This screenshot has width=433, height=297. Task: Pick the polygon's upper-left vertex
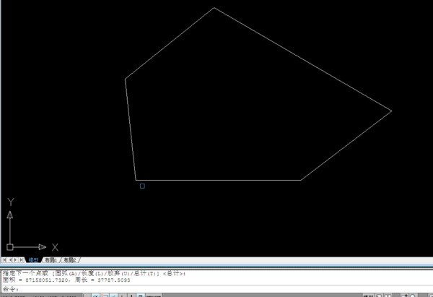point(126,79)
